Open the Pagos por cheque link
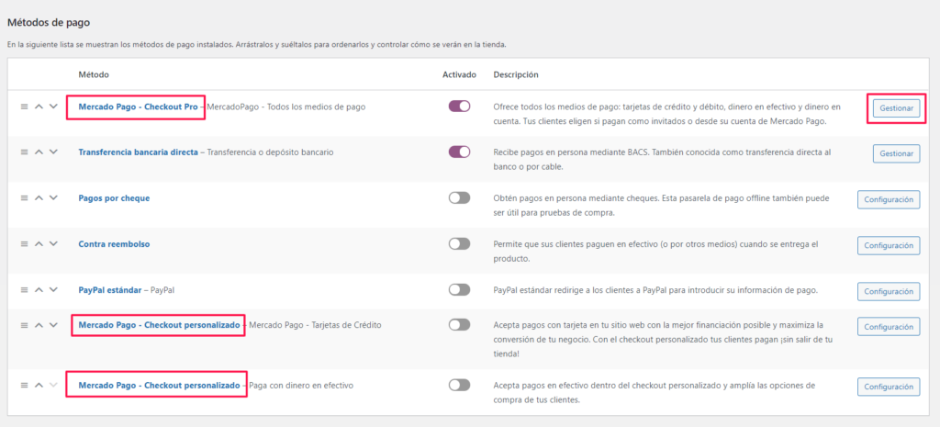 pos(114,198)
